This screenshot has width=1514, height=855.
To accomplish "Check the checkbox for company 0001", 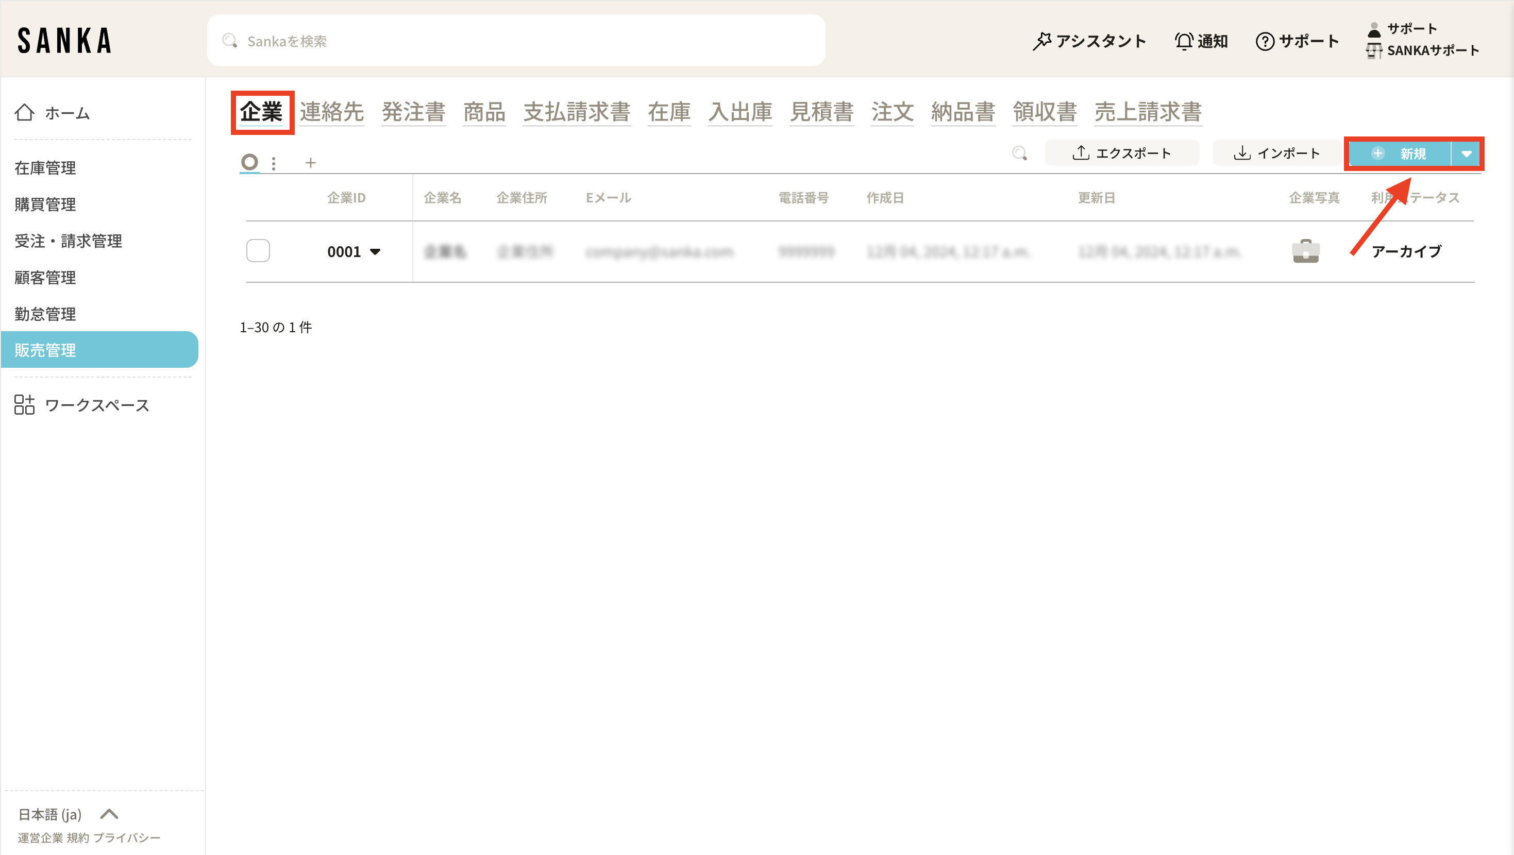I will point(258,251).
